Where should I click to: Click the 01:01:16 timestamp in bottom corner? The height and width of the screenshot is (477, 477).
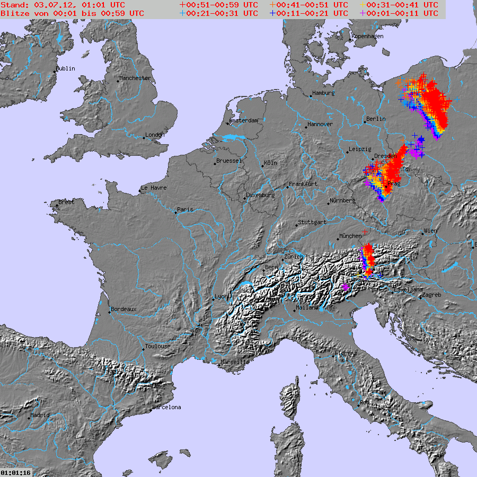point(16,472)
